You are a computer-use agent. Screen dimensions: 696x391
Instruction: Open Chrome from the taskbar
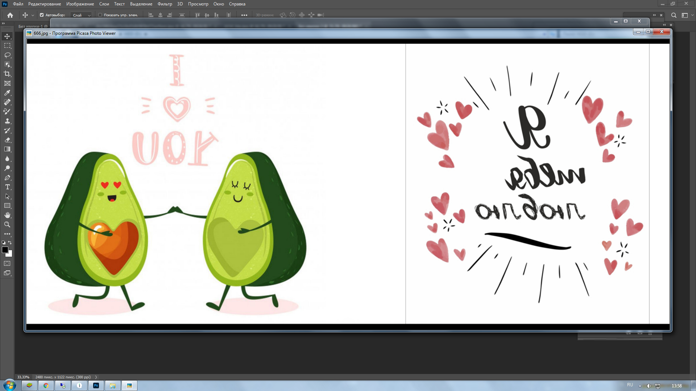(46, 386)
